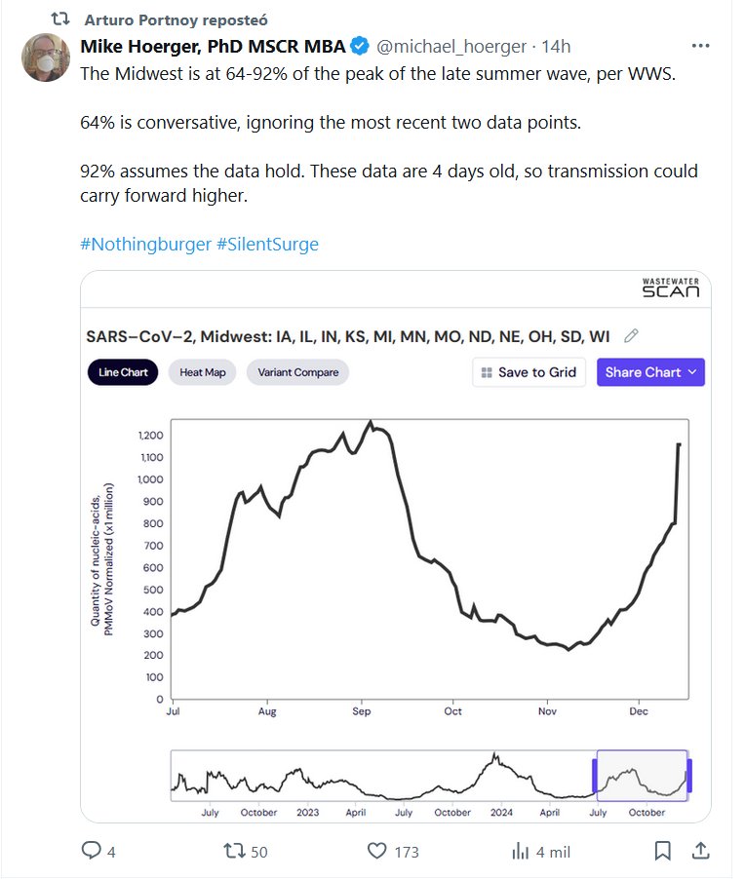Switch to Variant Compare view
Image resolution: width=745 pixels, height=879 pixels.
point(298,372)
